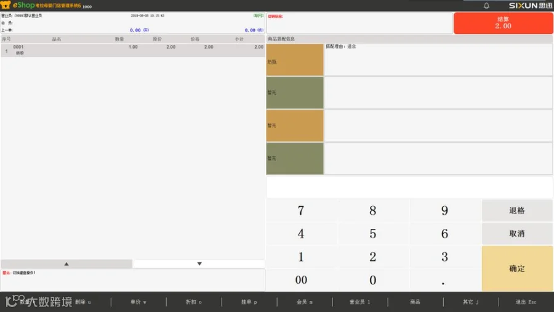Click the down arrow to move list down
Viewport: 554px width, 312px height.
click(199, 264)
